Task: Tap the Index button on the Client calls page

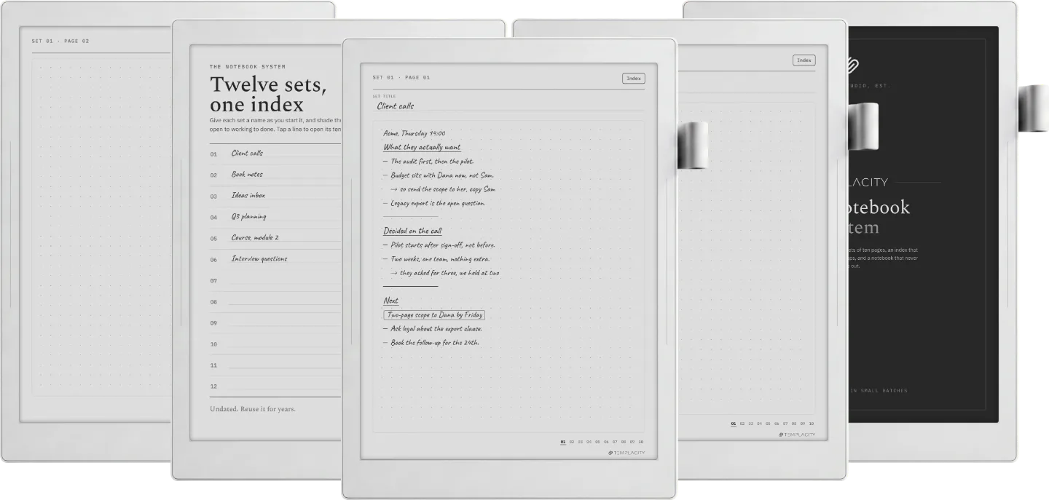Action: pos(633,78)
